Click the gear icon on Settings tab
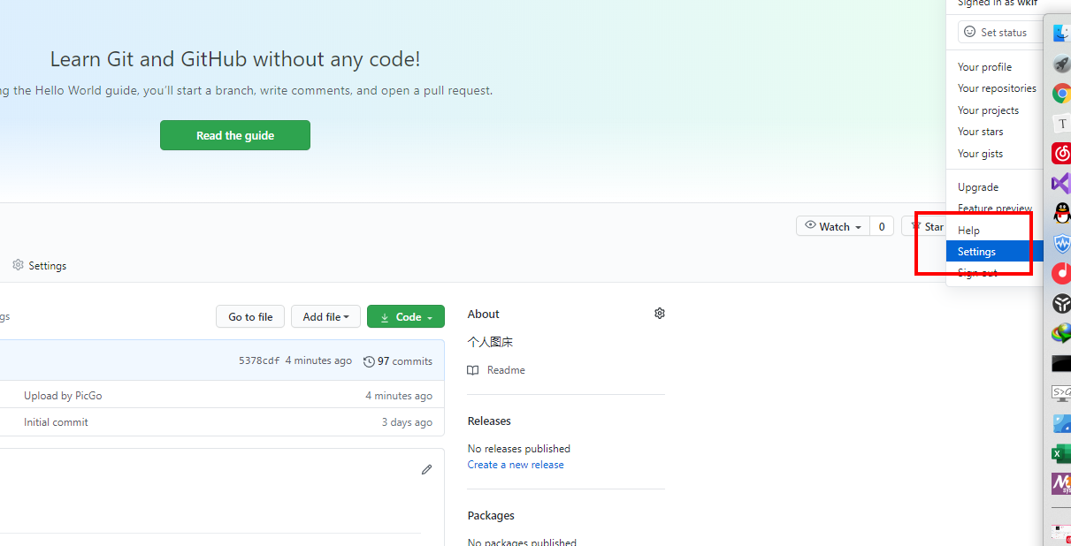1071x546 pixels. pos(18,265)
